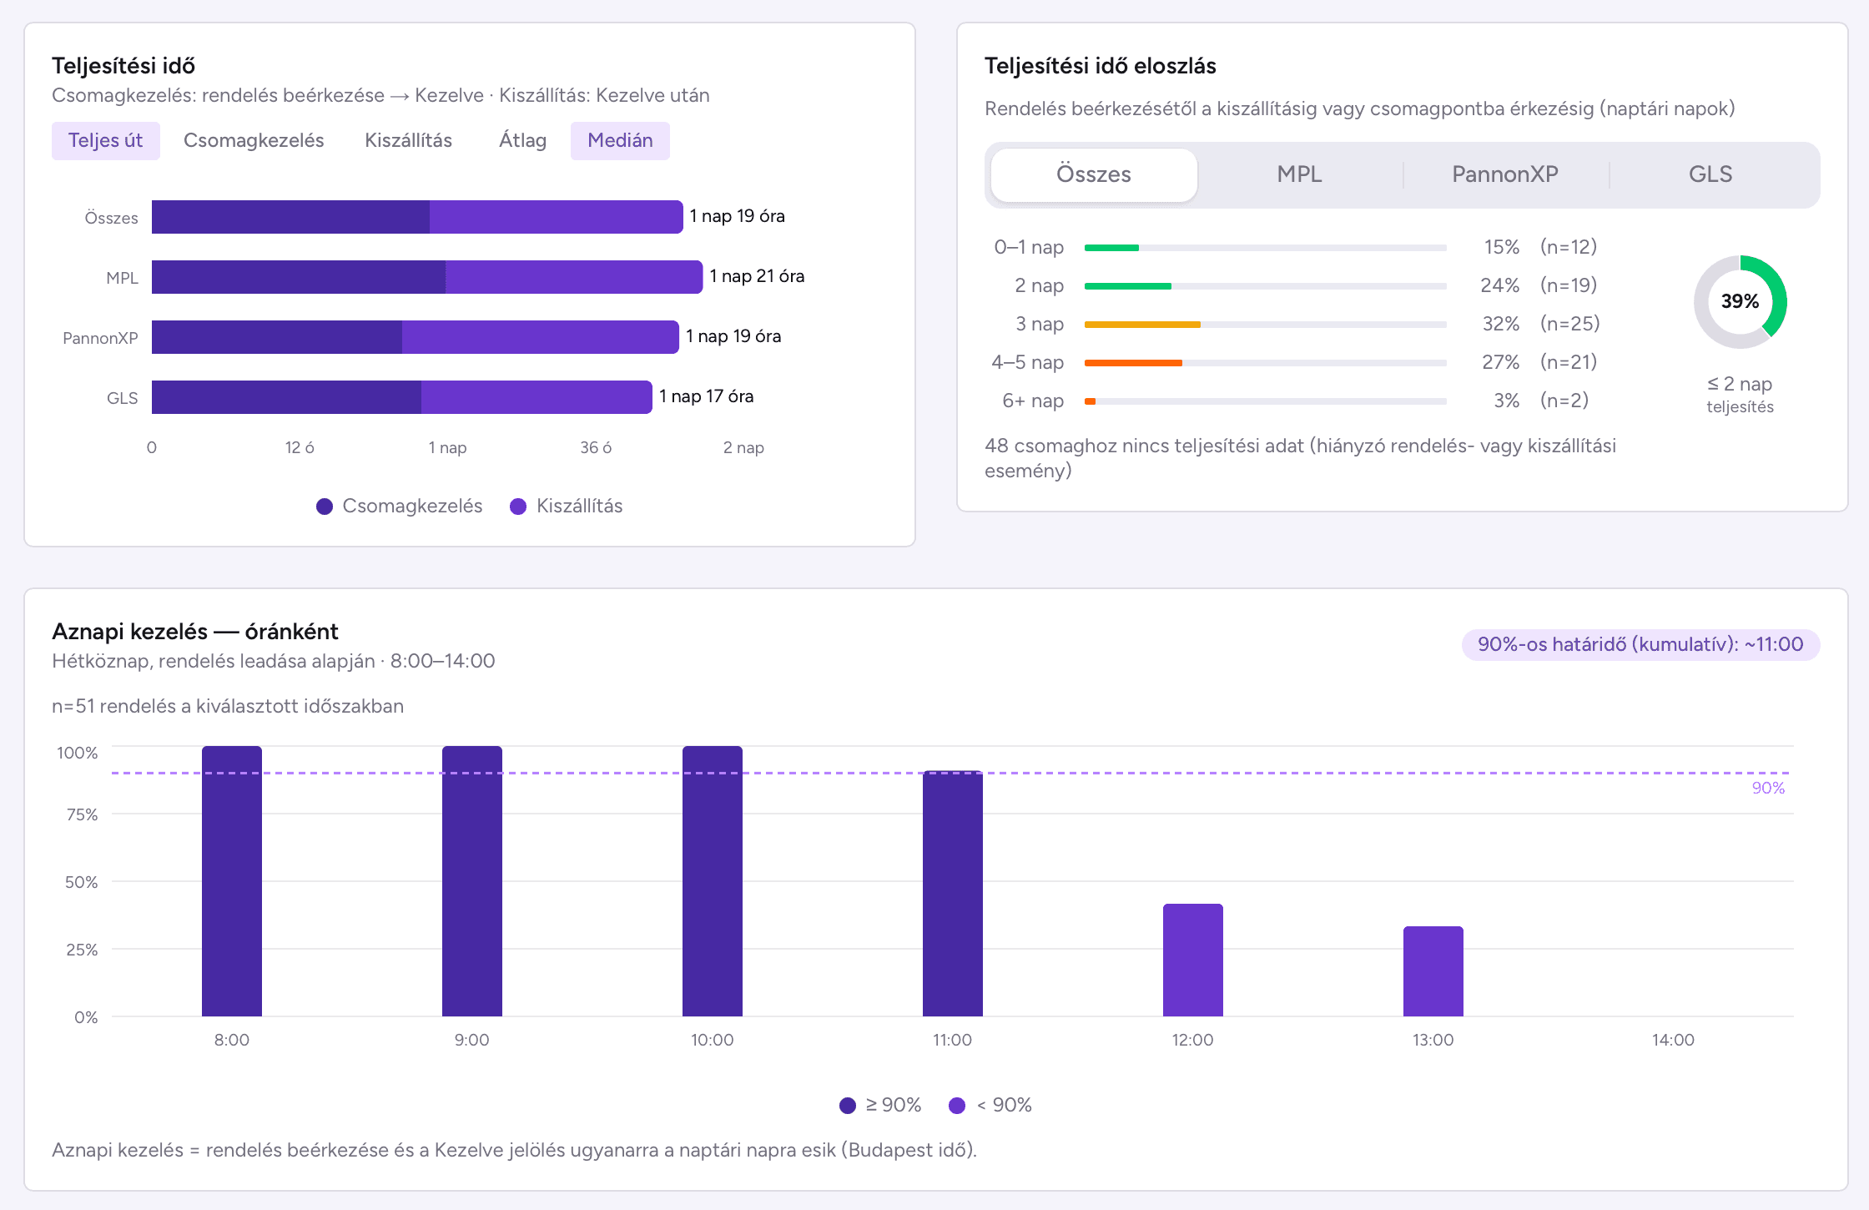The width and height of the screenshot is (1869, 1210).
Task: Open the PannonXP distribution tab
Action: coord(1504,174)
